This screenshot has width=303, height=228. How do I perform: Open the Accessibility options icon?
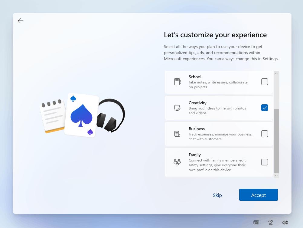click(x=271, y=223)
